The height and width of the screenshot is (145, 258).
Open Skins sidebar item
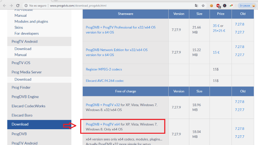click(19, 27)
